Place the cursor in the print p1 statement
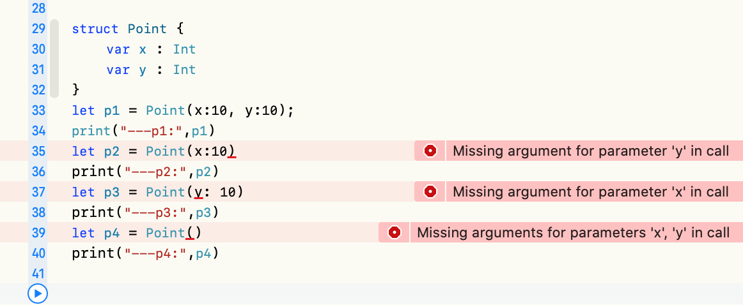The image size is (743, 305). point(147,131)
